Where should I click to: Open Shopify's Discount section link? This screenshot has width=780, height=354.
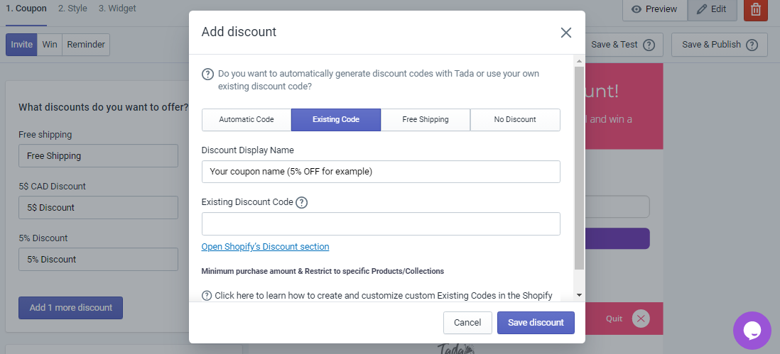coord(265,247)
